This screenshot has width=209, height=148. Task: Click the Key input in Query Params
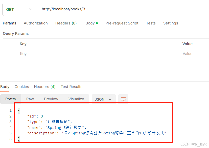coord(98,54)
